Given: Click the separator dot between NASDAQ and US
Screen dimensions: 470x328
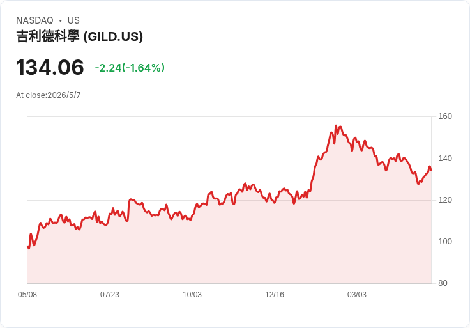Looking at the screenshot, I should tap(61, 20).
